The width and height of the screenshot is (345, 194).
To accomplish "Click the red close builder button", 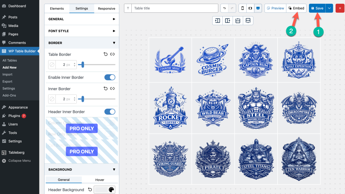I will 340,8.
